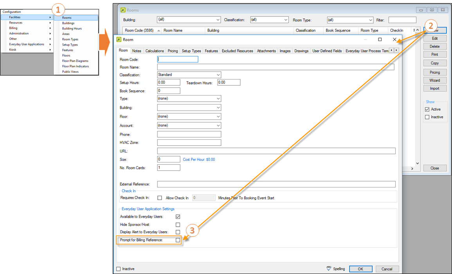
Task: Click the Rooms window title icon
Action: pos(123,10)
